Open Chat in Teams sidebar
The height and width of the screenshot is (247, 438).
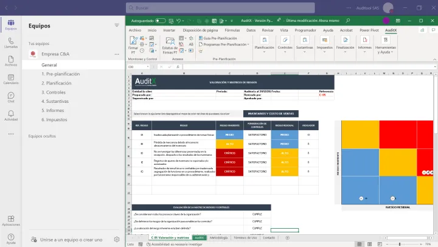click(x=11, y=97)
